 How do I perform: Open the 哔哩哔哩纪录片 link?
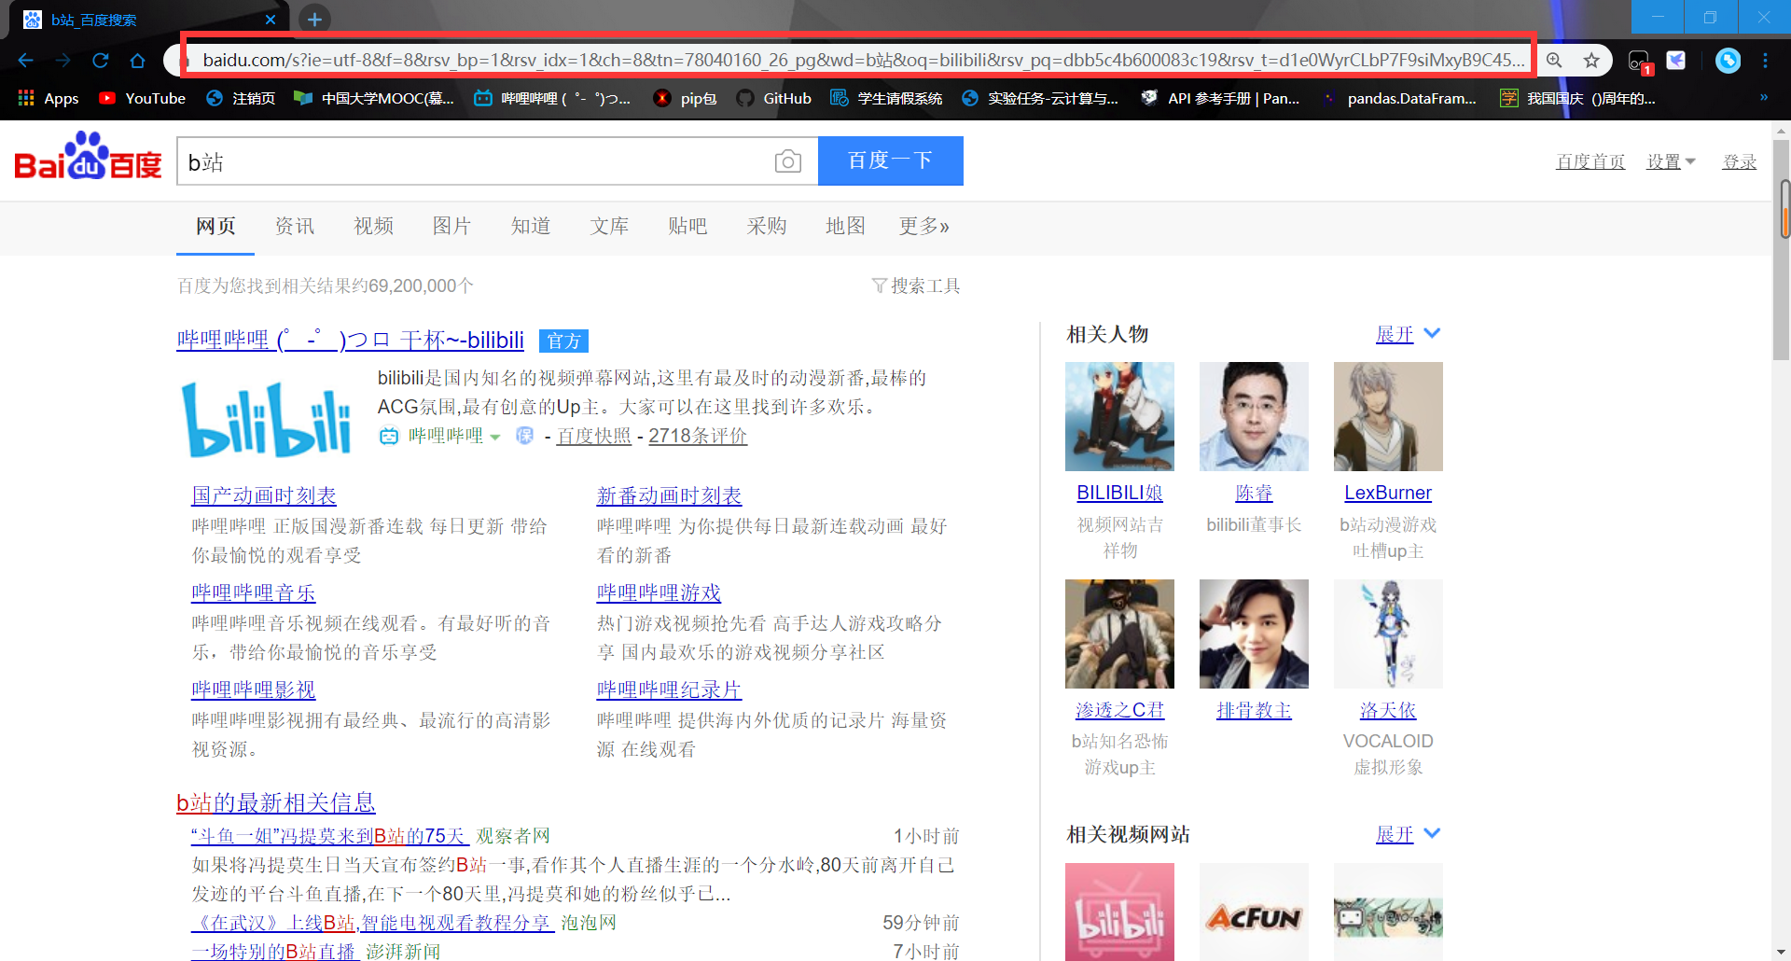pyautogui.click(x=669, y=689)
